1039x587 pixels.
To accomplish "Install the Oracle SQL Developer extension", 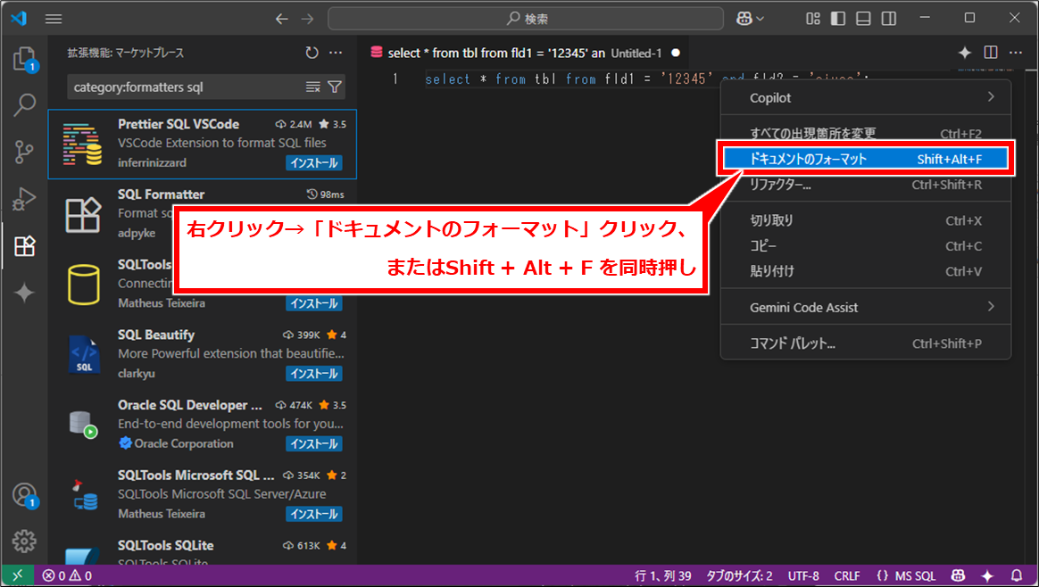I will pos(314,443).
